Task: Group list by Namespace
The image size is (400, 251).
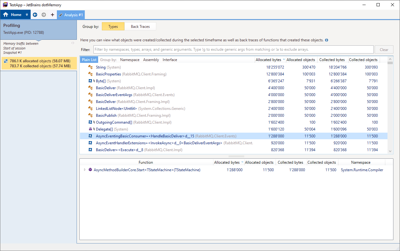Action: click(x=130, y=60)
